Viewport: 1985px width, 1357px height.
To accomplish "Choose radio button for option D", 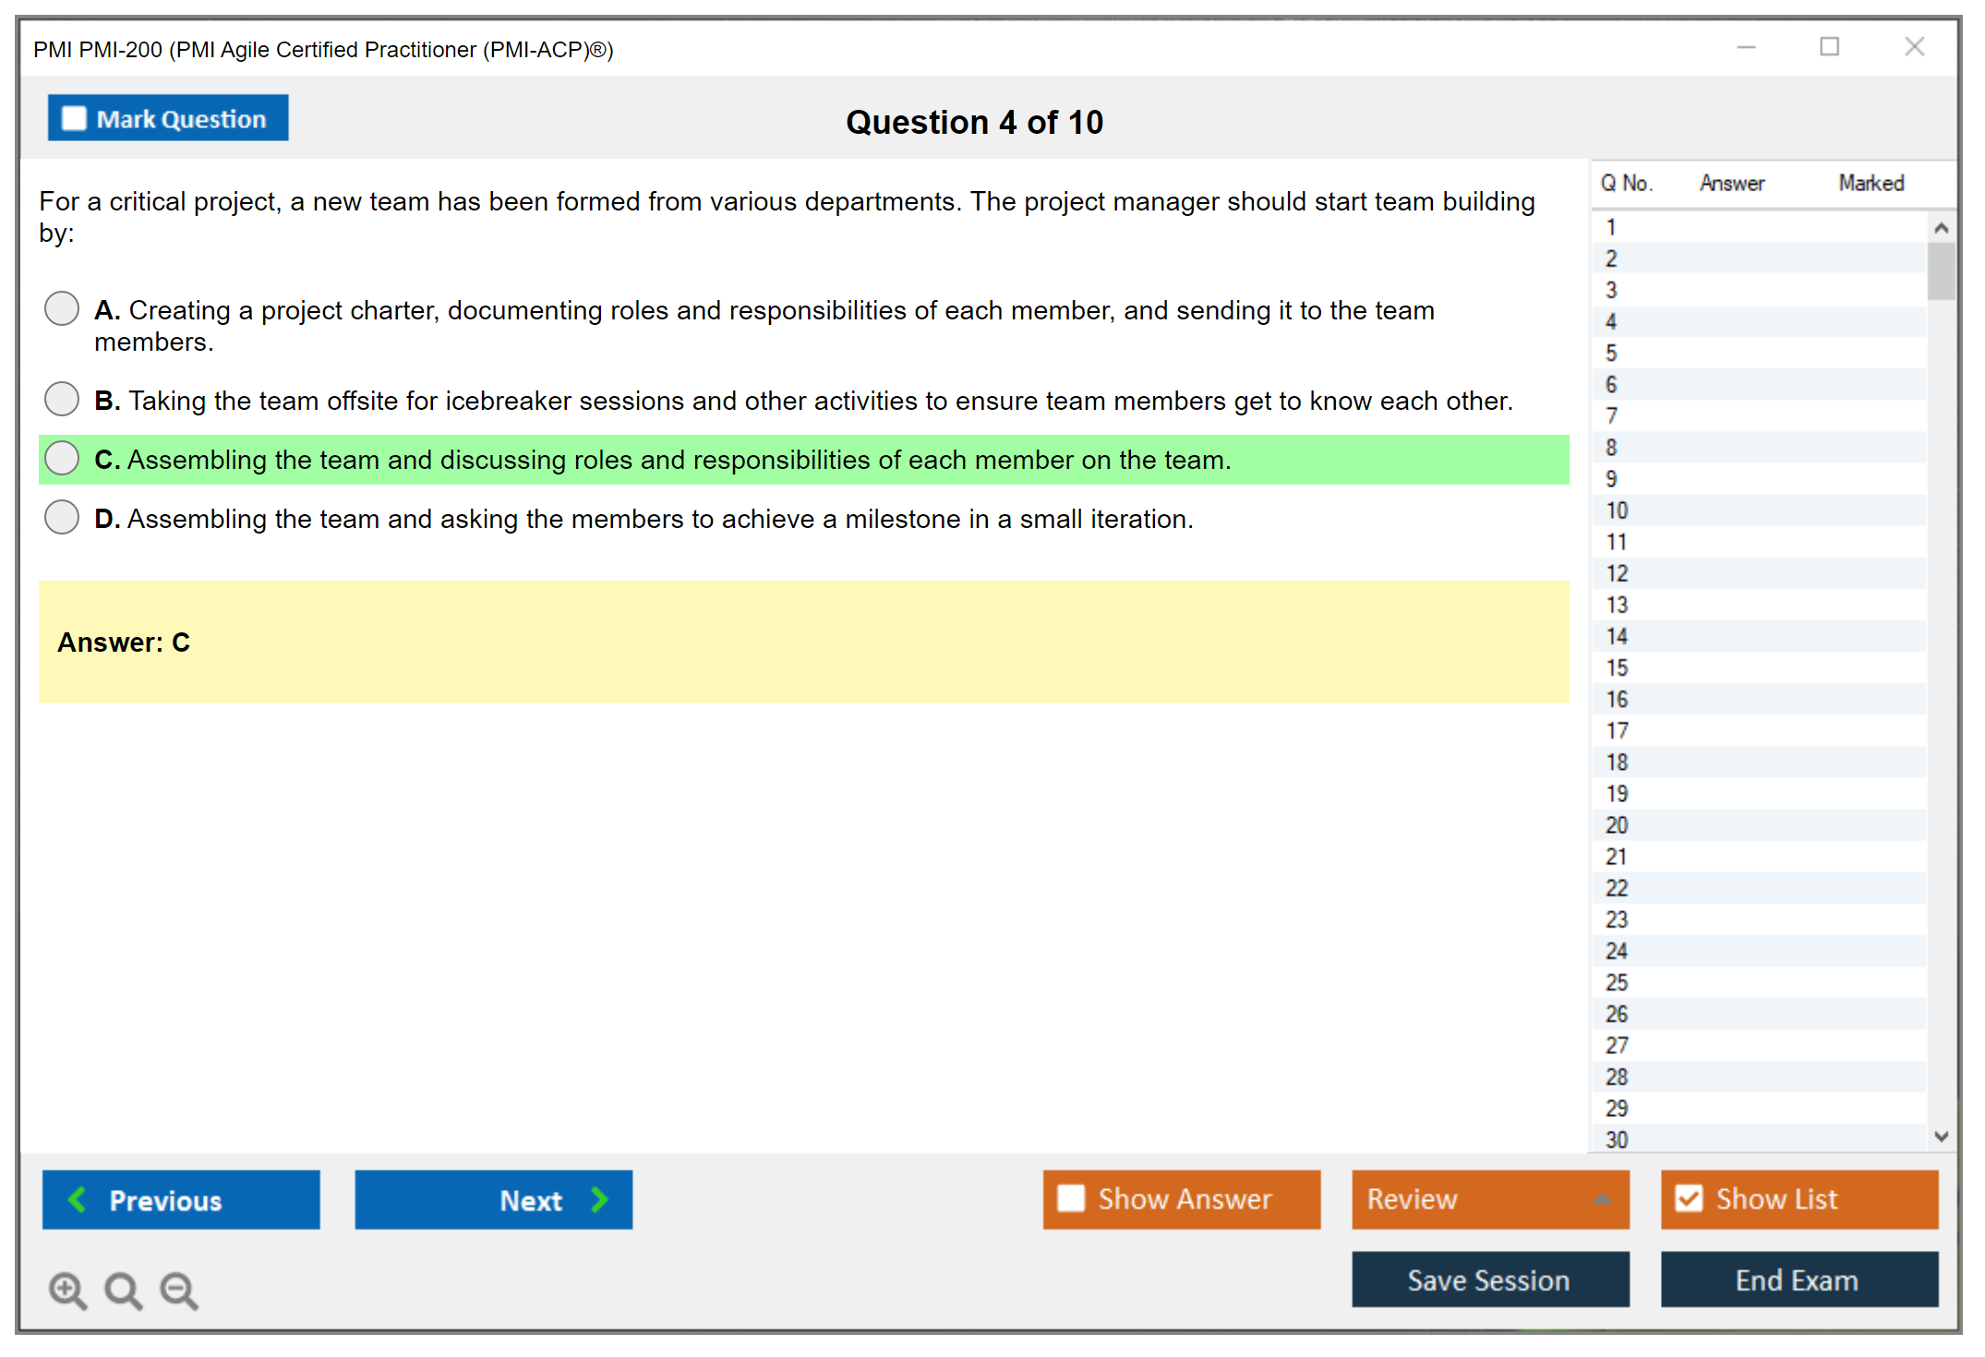I will [62, 517].
